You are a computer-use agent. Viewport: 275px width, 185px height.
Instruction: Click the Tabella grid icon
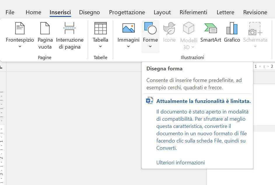pos(100,29)
